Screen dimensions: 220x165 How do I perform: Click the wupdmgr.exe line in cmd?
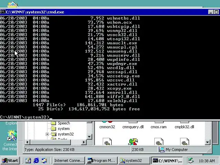(x=69, y=64)
